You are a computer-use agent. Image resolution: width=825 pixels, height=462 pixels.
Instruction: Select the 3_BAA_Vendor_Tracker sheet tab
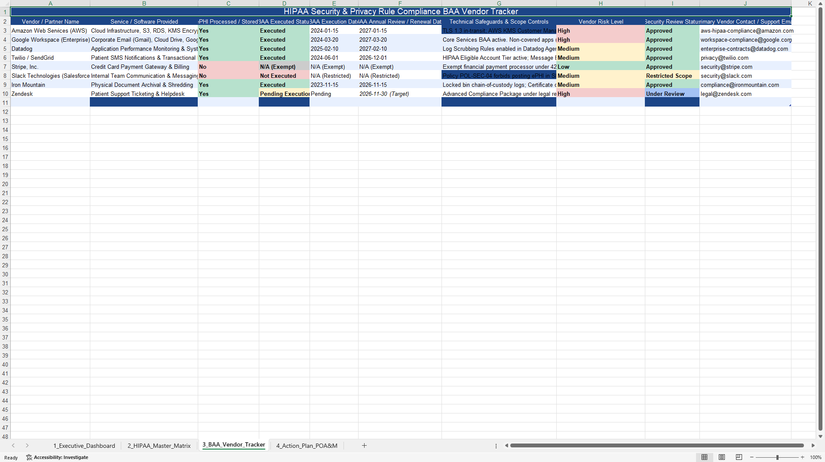pos(234,445)
